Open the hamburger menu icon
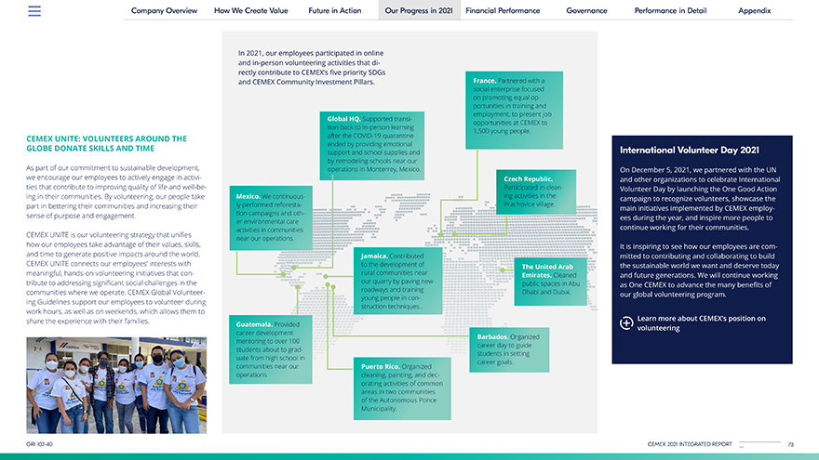This screenshot has width=819, height=460. point(34,11)
